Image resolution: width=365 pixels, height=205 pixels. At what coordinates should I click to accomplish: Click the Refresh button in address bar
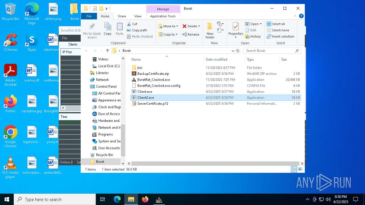tap(238, 51)
